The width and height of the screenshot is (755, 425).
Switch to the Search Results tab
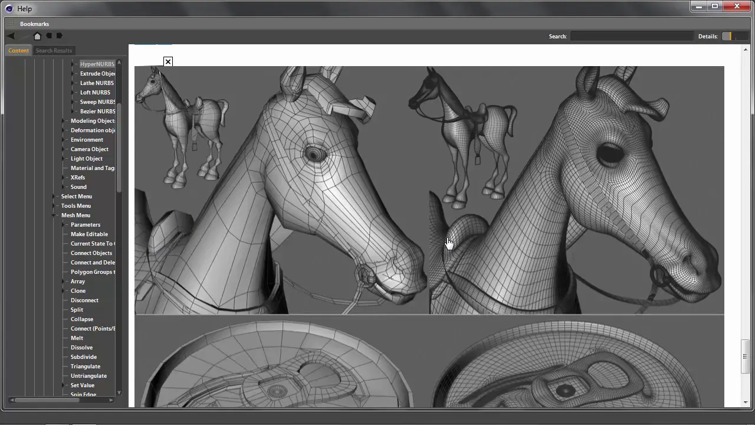click(54, 50)
